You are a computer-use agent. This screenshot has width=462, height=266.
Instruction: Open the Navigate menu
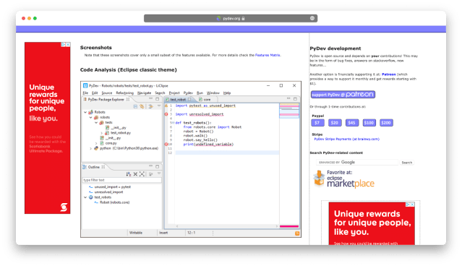pos(144,93)
